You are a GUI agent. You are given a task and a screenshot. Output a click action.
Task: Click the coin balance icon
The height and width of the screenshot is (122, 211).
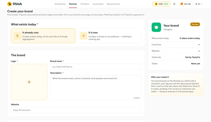pyautogui.click(x=156, y=4)
